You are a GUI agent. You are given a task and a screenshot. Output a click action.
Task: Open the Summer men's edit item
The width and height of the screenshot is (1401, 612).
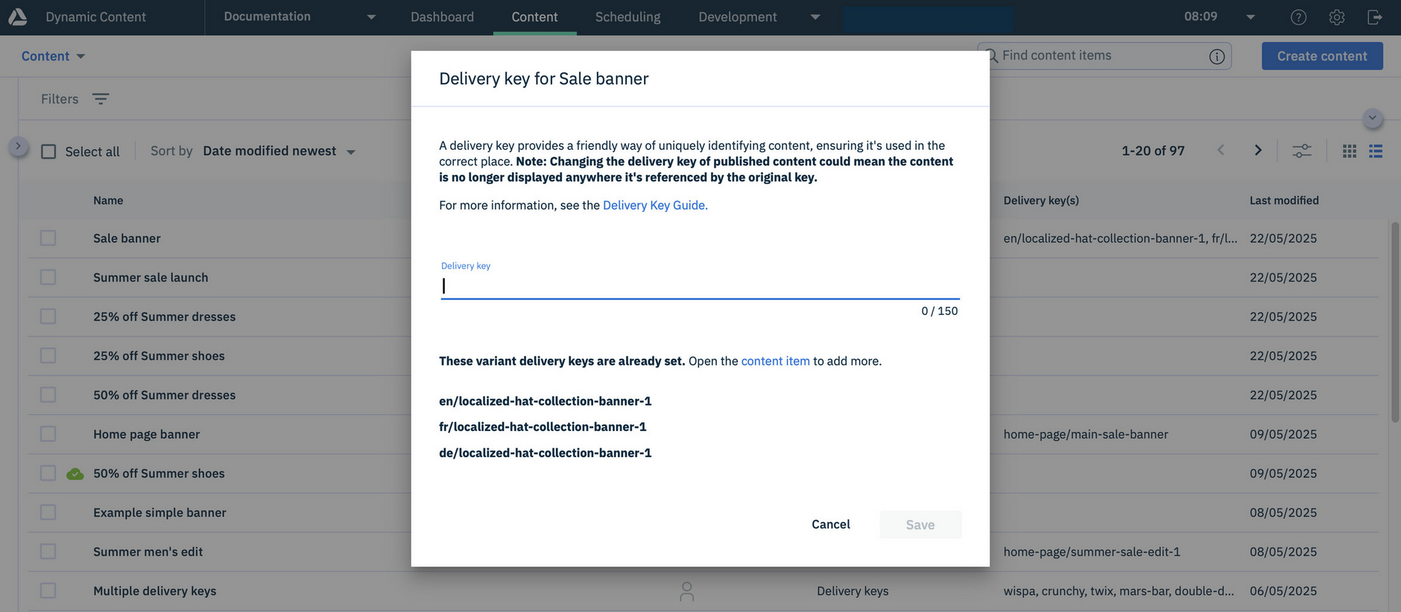pos(148,552)
